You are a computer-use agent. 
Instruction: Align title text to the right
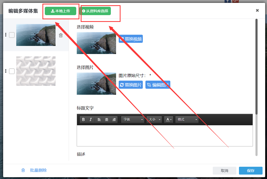tap(114, 120)
